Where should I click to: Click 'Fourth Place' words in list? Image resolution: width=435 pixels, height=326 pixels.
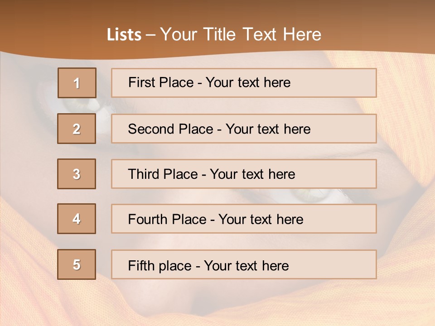167,220
